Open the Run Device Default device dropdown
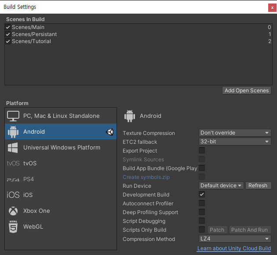 tap(221, 186)
